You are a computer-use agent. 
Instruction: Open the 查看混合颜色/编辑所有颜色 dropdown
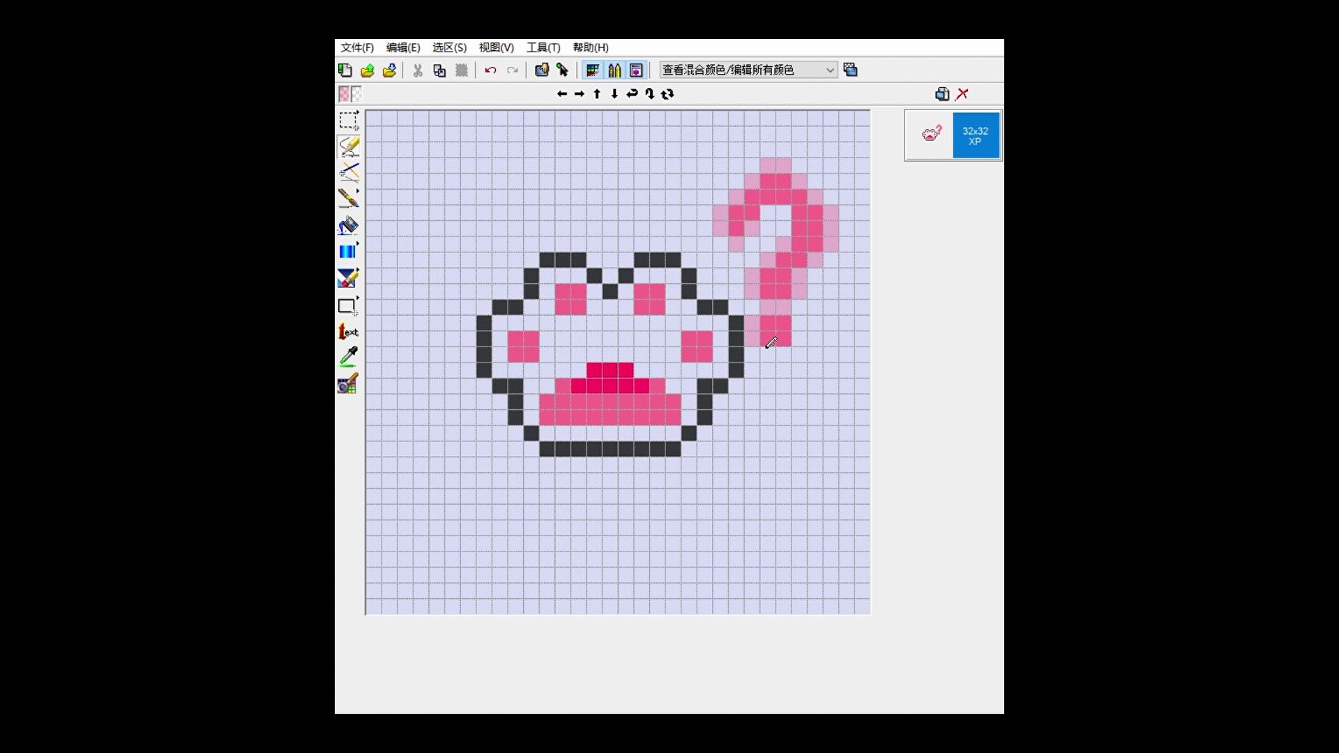830,70
